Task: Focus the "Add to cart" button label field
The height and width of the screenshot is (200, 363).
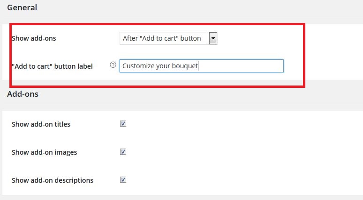Action: [x=201, y=66]
